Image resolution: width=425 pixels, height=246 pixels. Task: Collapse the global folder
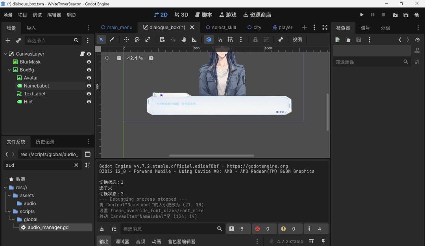[x=13, y=220]
